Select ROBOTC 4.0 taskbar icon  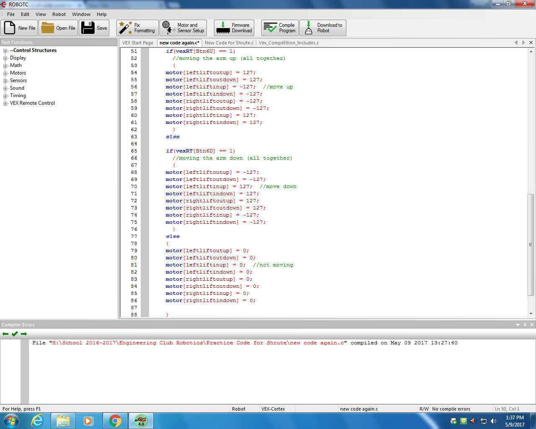pyautogui.click(x=141, y=421)
